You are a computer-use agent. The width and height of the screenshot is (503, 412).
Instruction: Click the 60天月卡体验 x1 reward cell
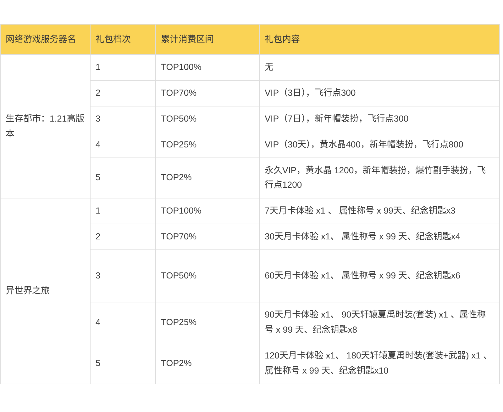point(362,276)
